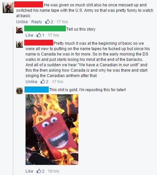
Task: Like the 'Tell us this story' reply
Action: coord(29,35)
